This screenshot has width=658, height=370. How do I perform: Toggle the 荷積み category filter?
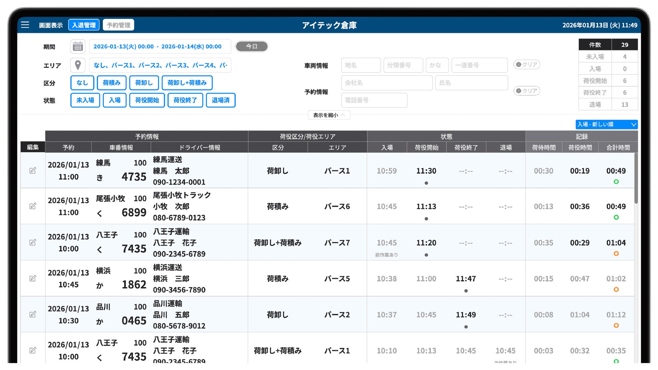pyautogui.click(x=112, y=83)
